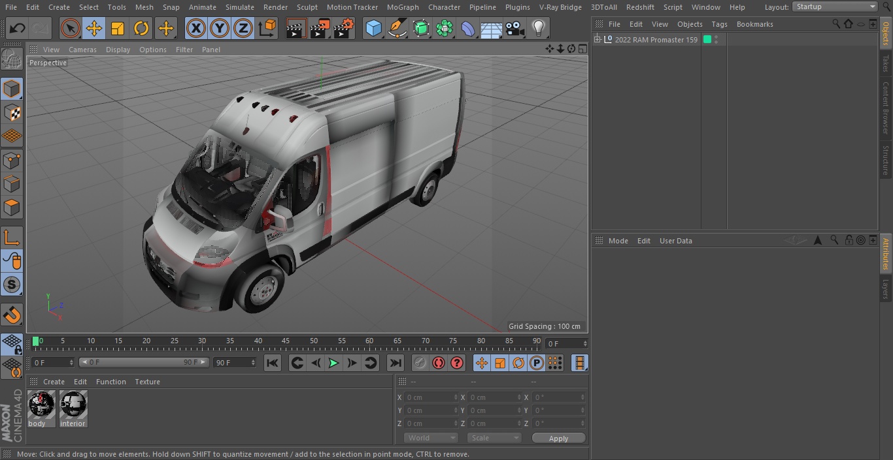This screenshot has width=893, height=460.
Task: Add a Light object bulb icon
Action: 539,29
